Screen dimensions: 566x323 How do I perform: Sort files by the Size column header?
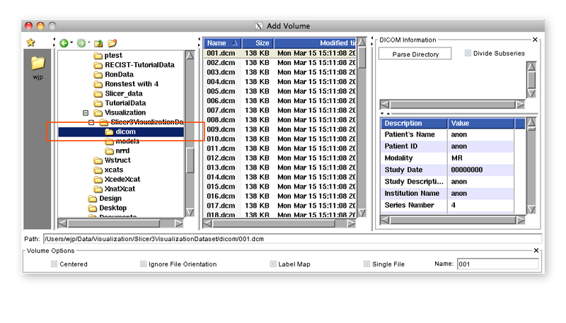point(261,43)
